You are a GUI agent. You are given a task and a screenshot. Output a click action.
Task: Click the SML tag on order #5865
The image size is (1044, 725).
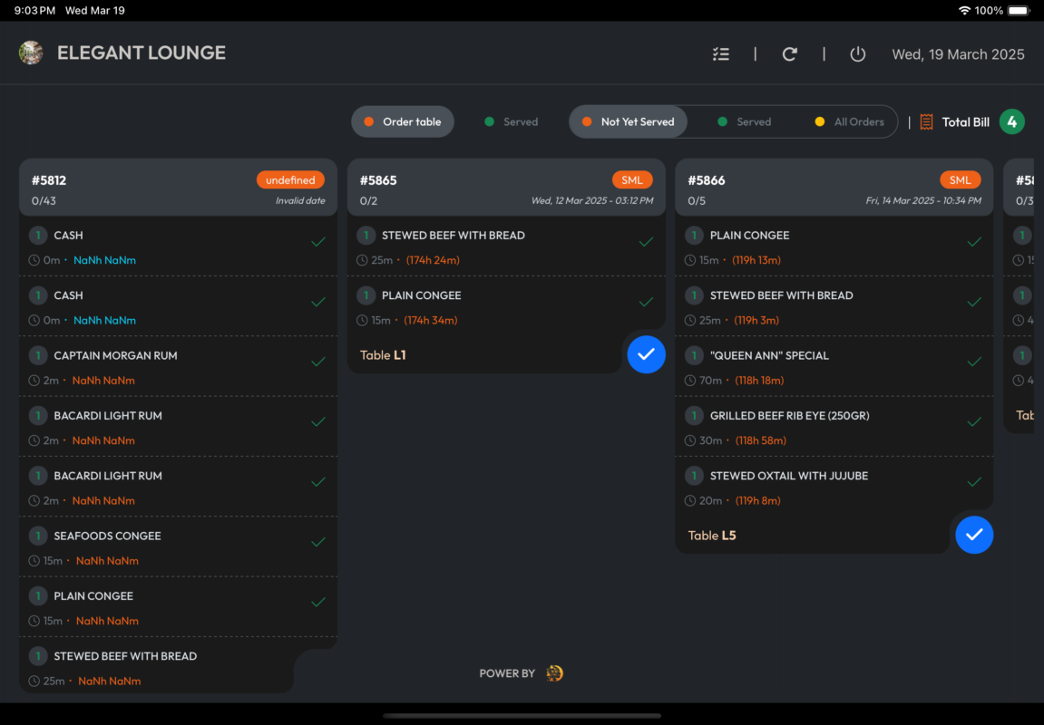(x=631, y=180)
